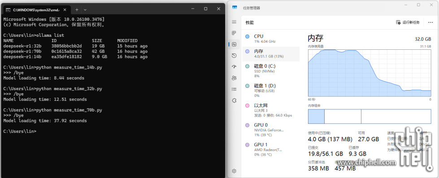Click the 内存 circle indicator in list

coord(247,51)
